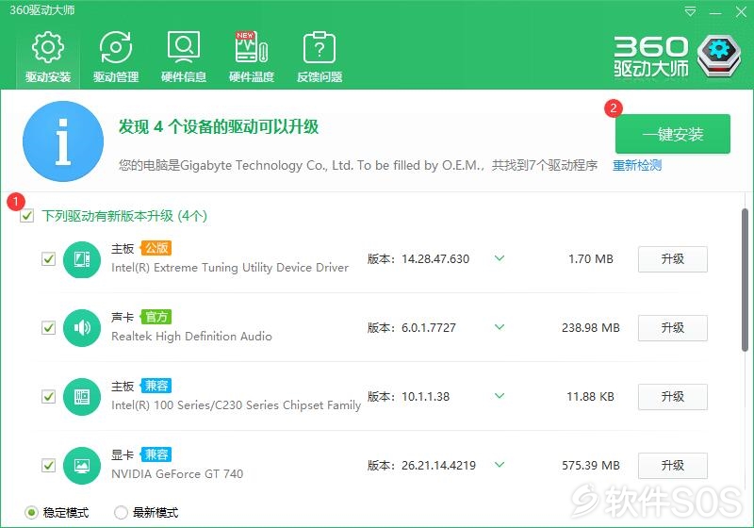Expand version dropdown for 26.21.14.4219
This screenshot has width=754, height=528.
tap(500, 465)
